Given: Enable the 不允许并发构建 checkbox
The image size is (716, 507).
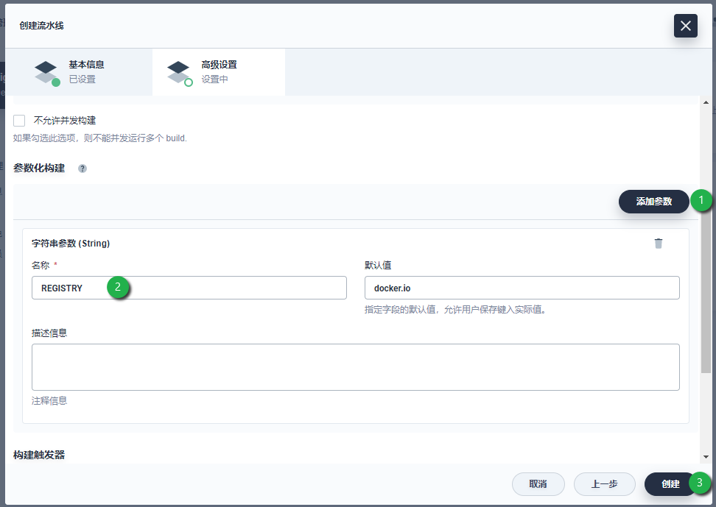Looking at the screenshot, I should 19,121.
